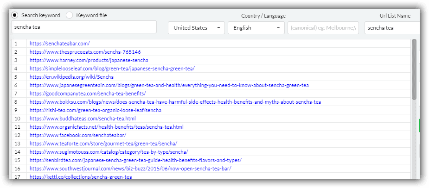This screenshot has width=429, height=188.
Task: Click the Url List Name field
Action: pyautogui.click(x=392, y=28)
